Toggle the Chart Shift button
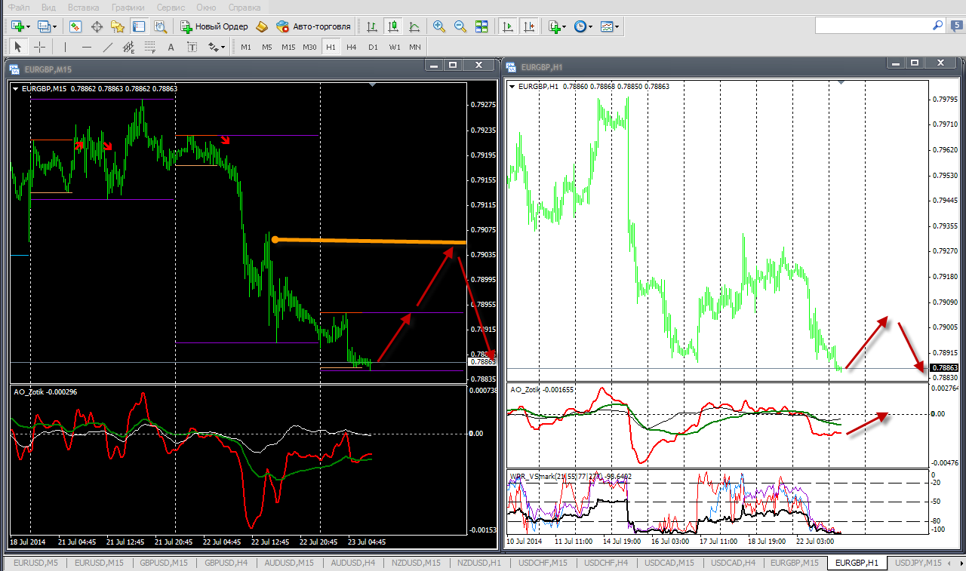This screenshot has width=966, height=571. [529, 26]
